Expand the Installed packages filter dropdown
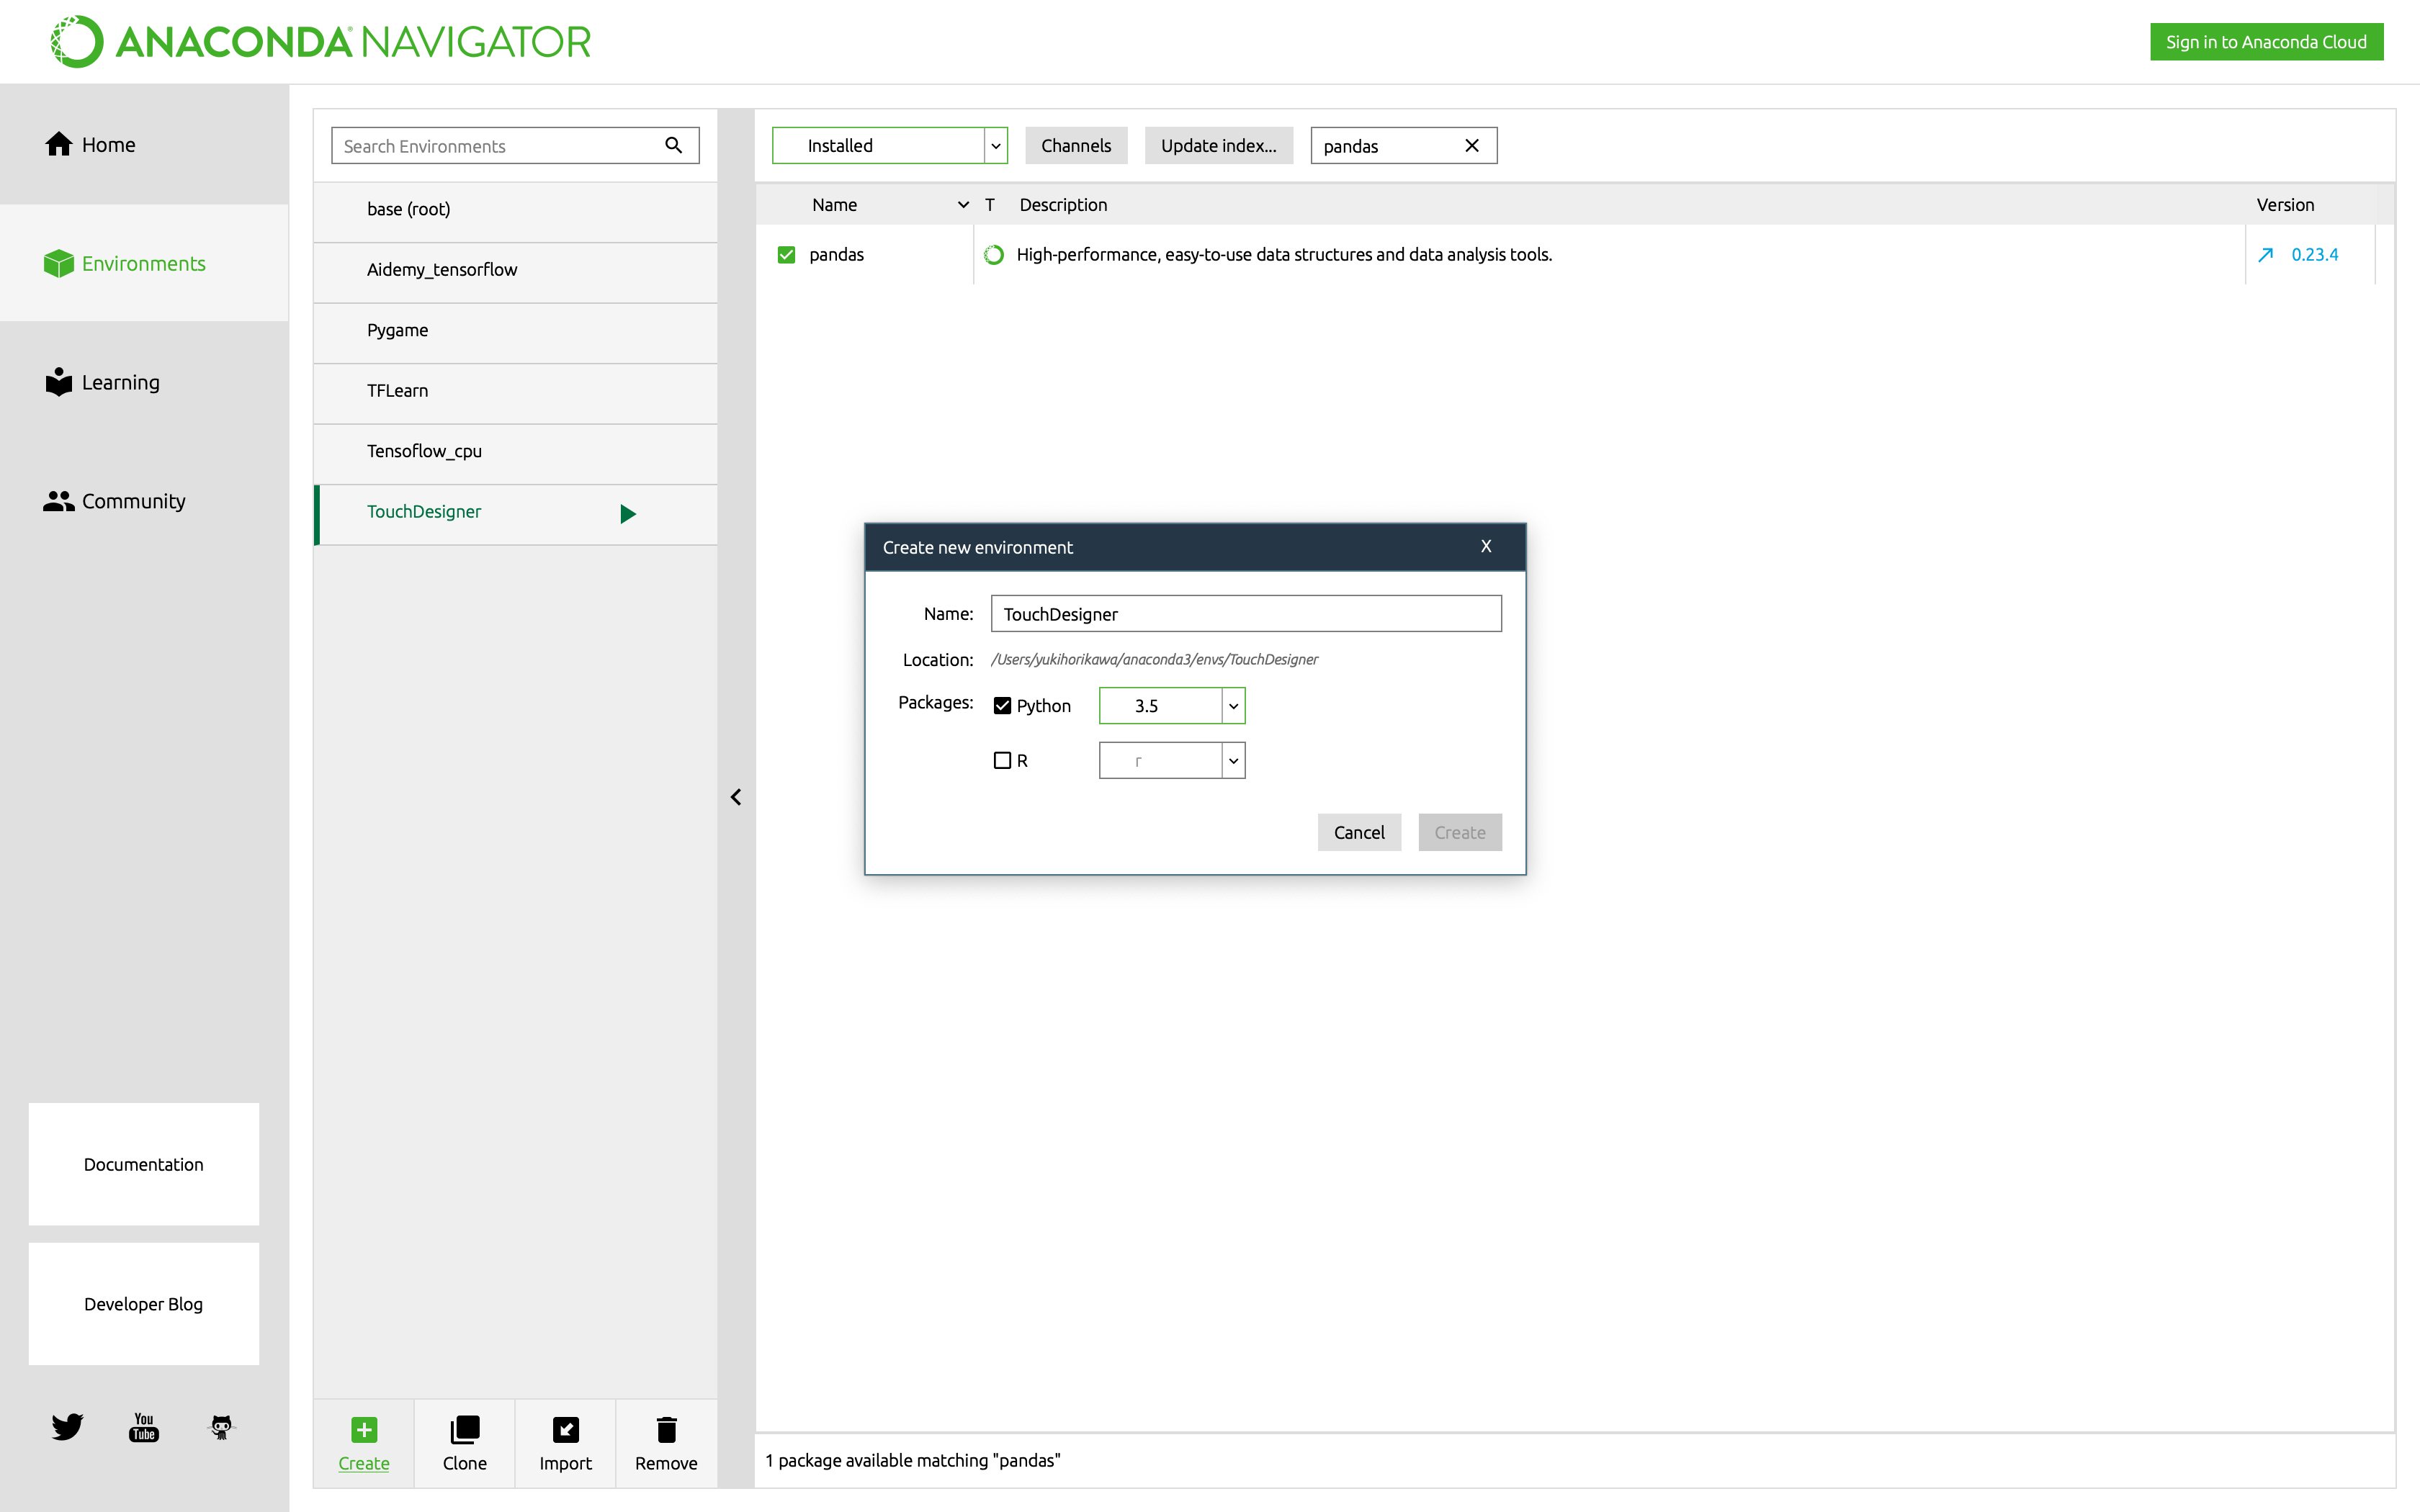The width and height of the screenshot is (2420, 1512). point(995,146)
